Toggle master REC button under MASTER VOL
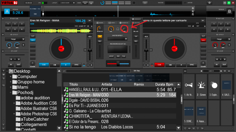 (x=100, y=41)
